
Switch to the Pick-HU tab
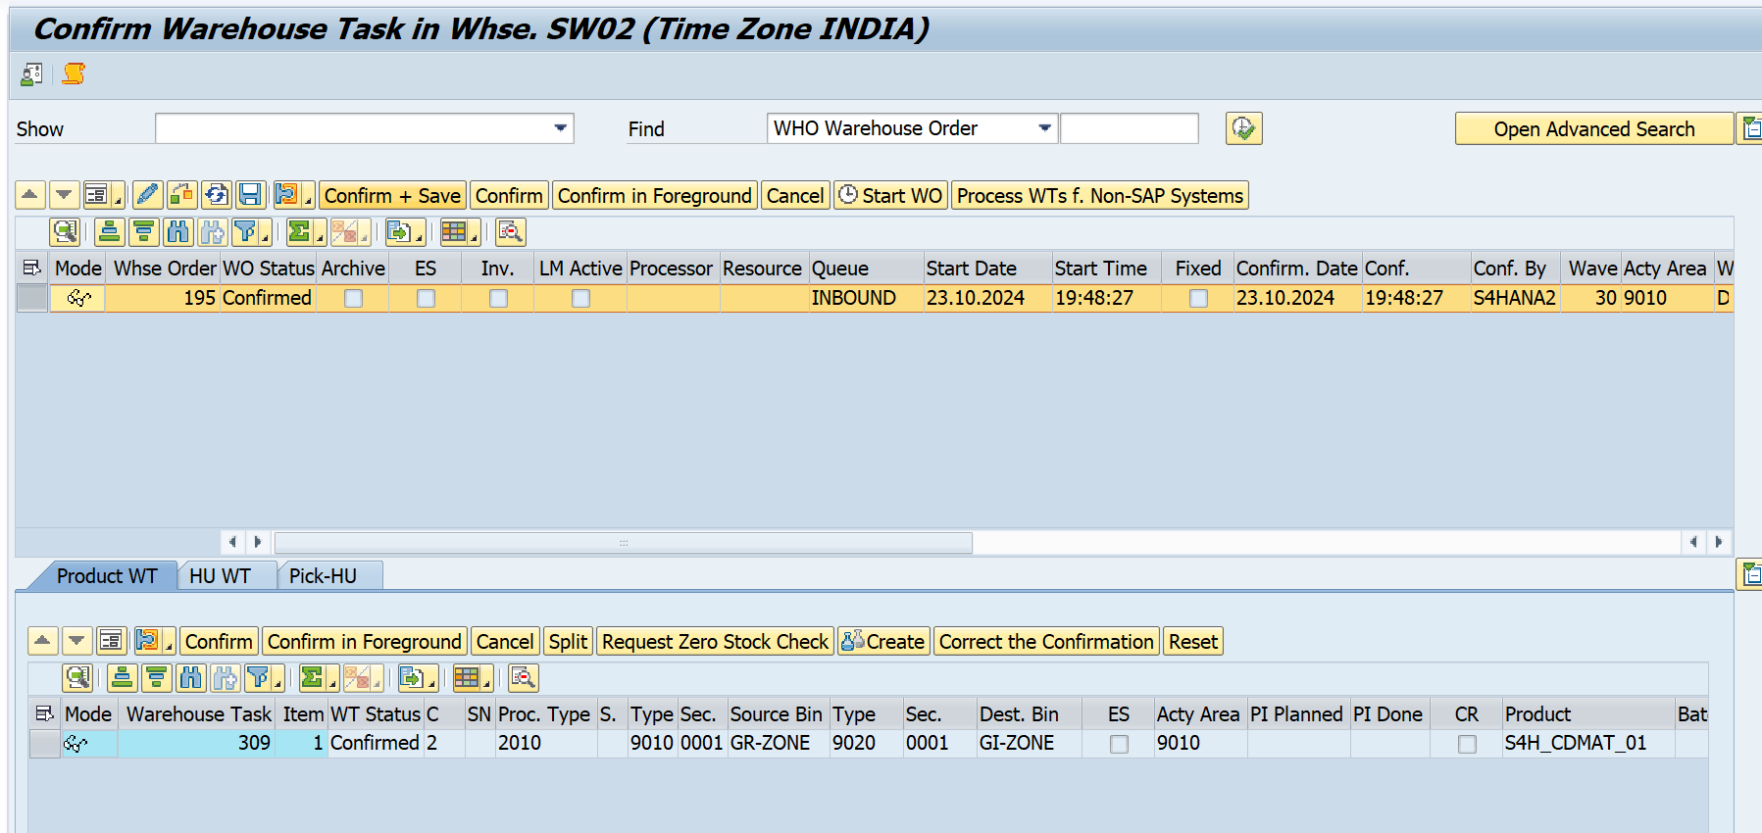coord(323,576)
